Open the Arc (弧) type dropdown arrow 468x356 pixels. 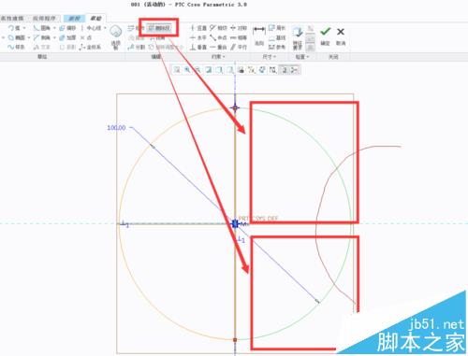(x=24, y=28)
